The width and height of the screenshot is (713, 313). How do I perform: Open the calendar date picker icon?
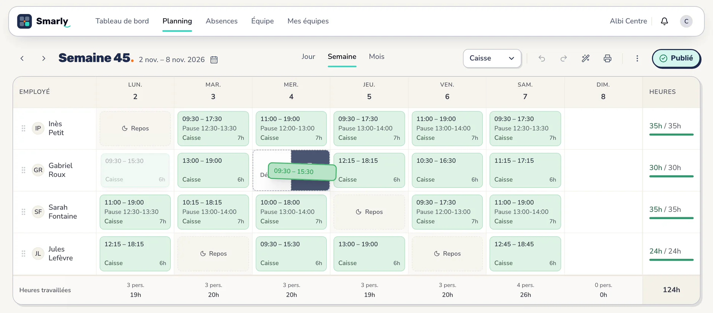214,60
